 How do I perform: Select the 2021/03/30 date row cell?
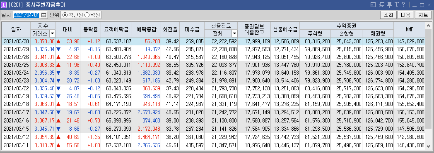coord(16,41)
